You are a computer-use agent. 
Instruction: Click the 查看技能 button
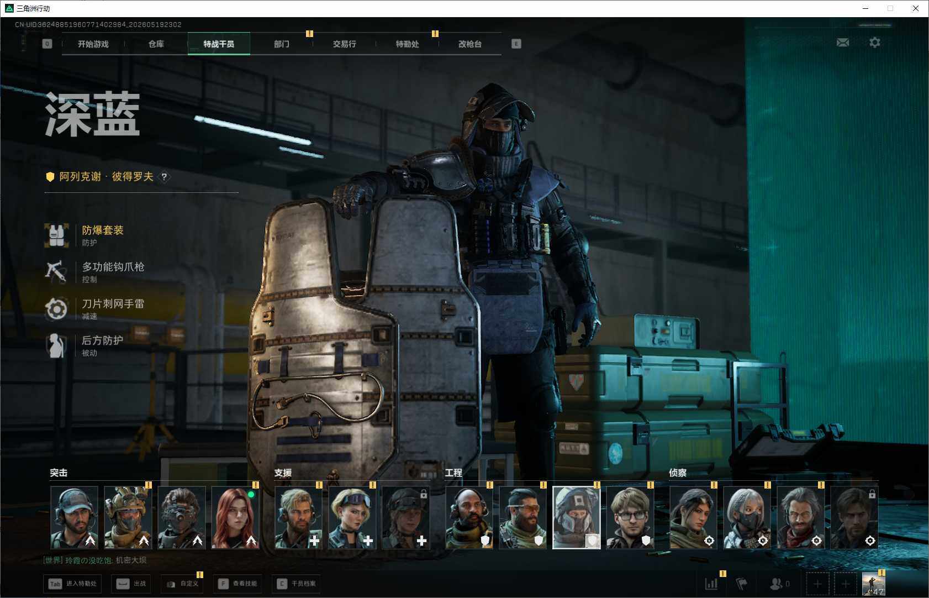[237, 584]
